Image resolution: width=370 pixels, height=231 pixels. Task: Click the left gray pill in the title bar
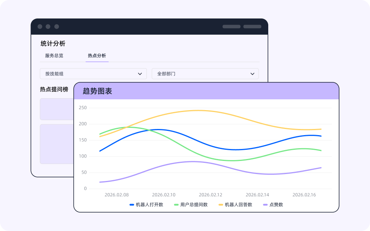[232, 27]
